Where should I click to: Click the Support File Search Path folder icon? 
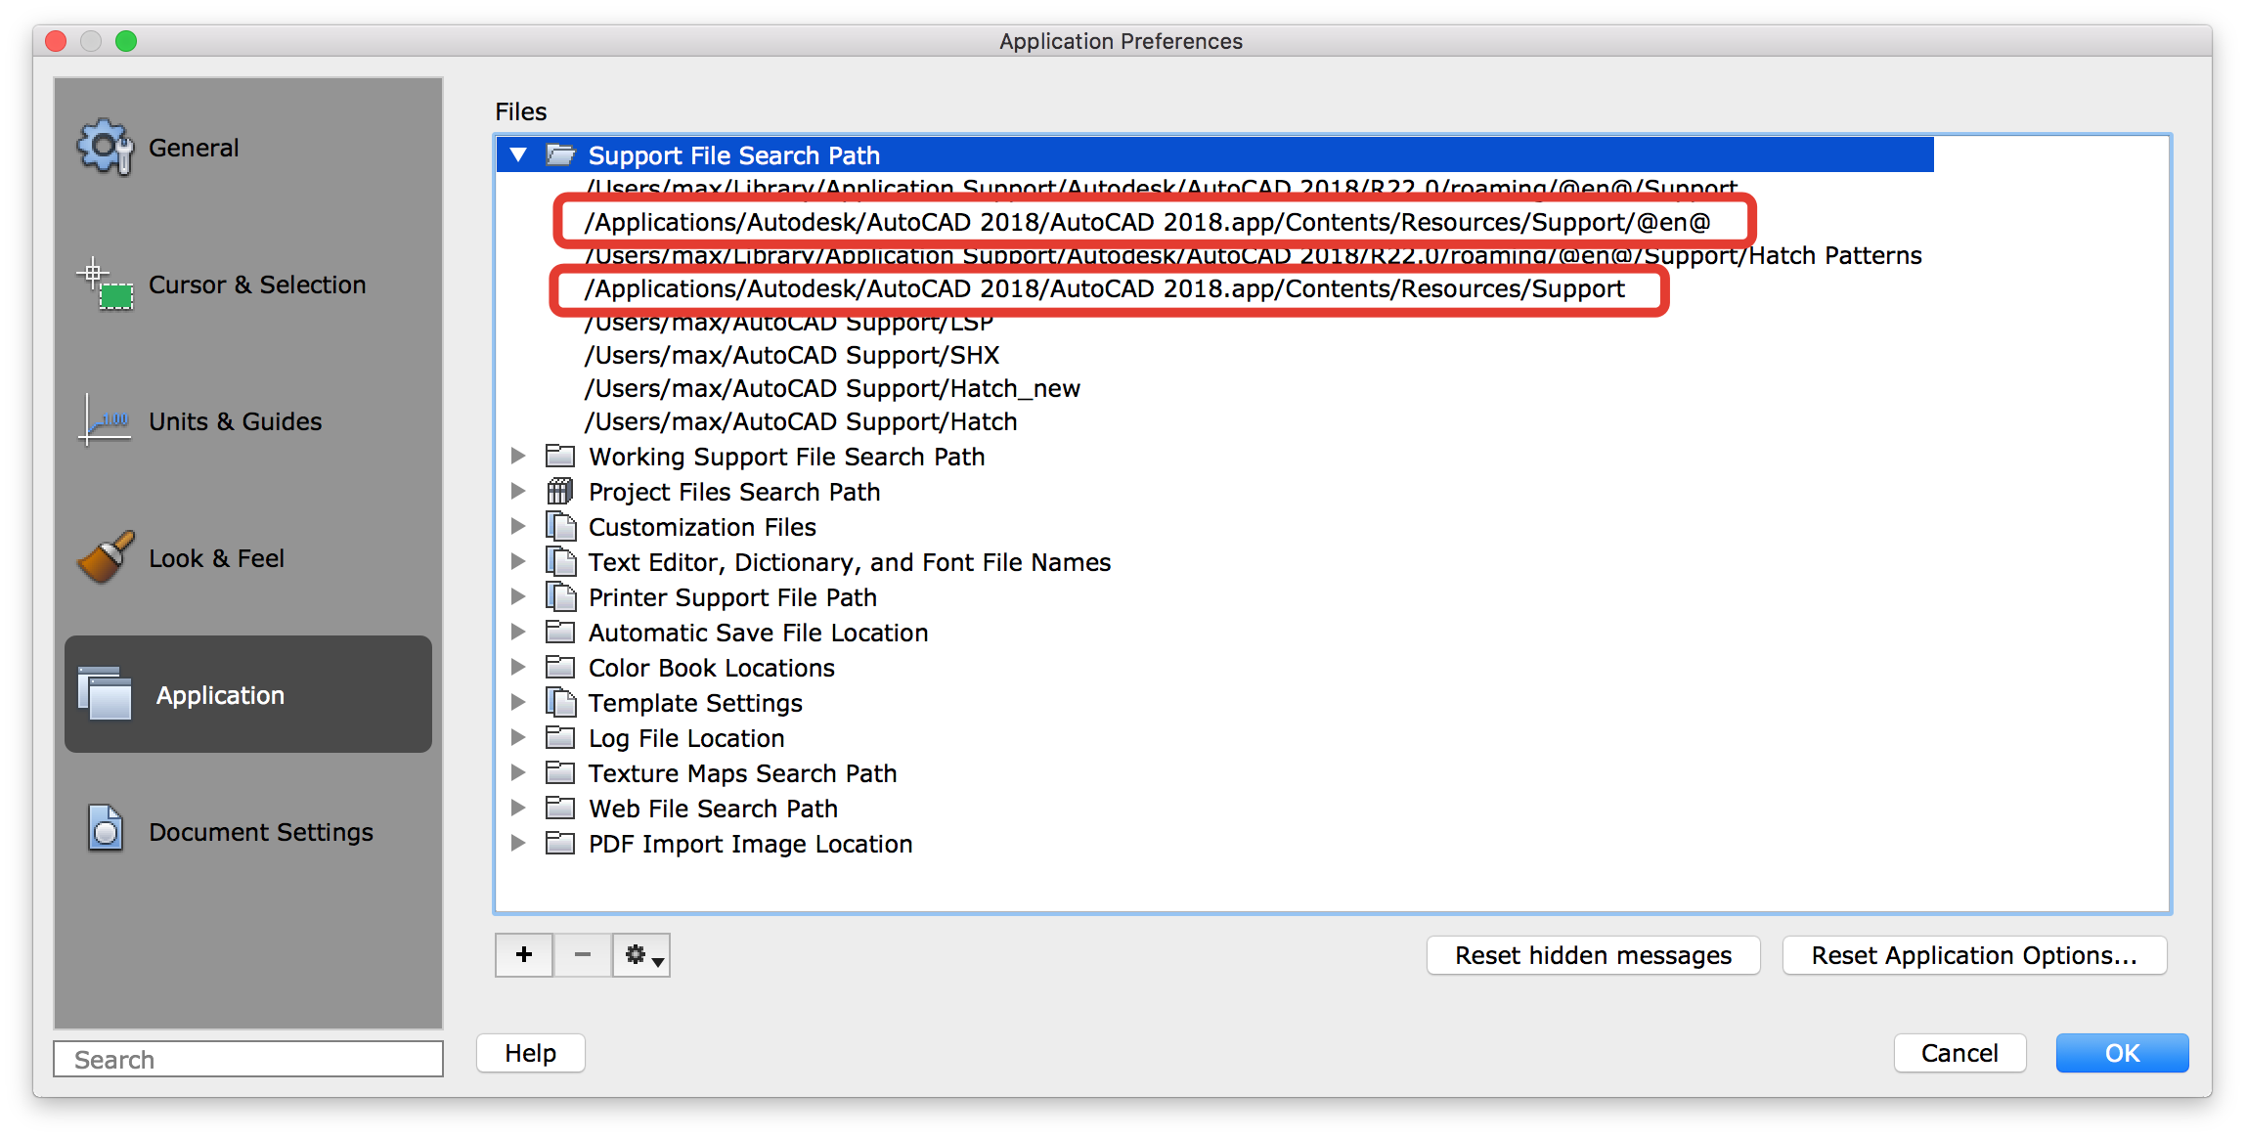pos(559,154)
